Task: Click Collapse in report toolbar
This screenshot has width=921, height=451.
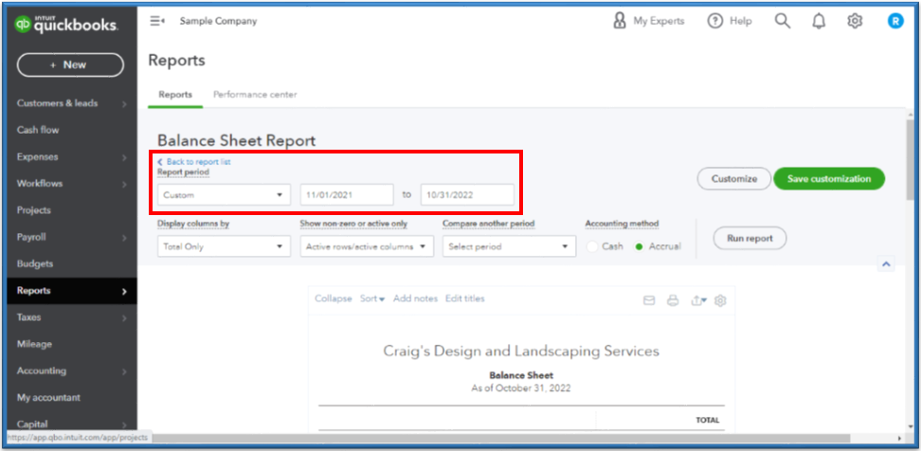Action: [x=333, y=298]
